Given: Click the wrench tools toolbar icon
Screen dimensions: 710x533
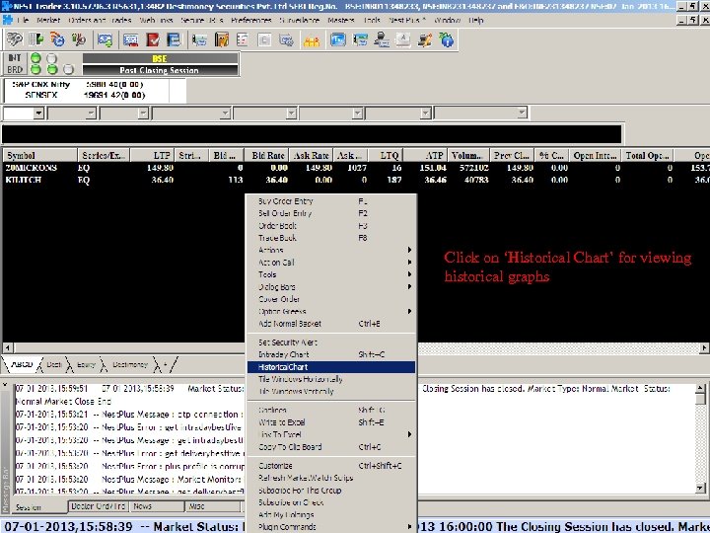Looking at the screenshot, I should (x=79, y=39).
